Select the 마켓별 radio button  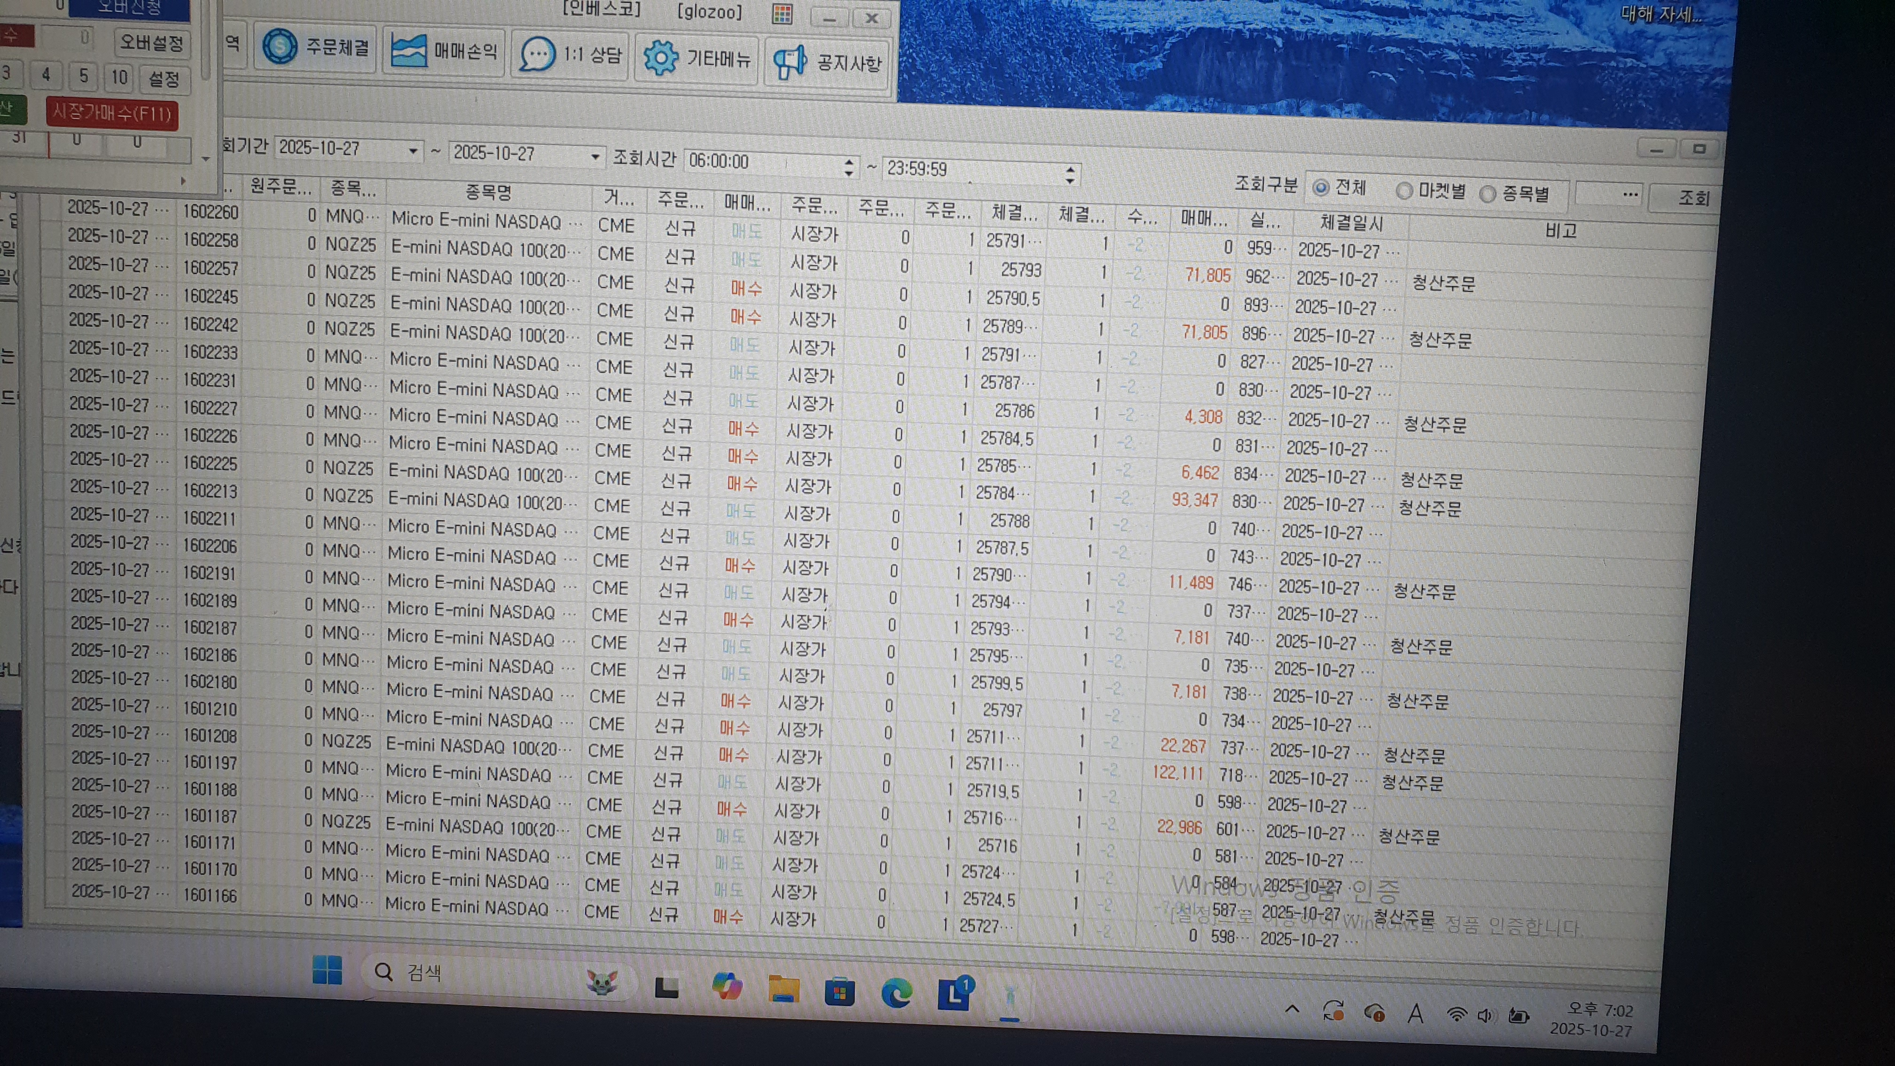click(x=1404, y=191)
